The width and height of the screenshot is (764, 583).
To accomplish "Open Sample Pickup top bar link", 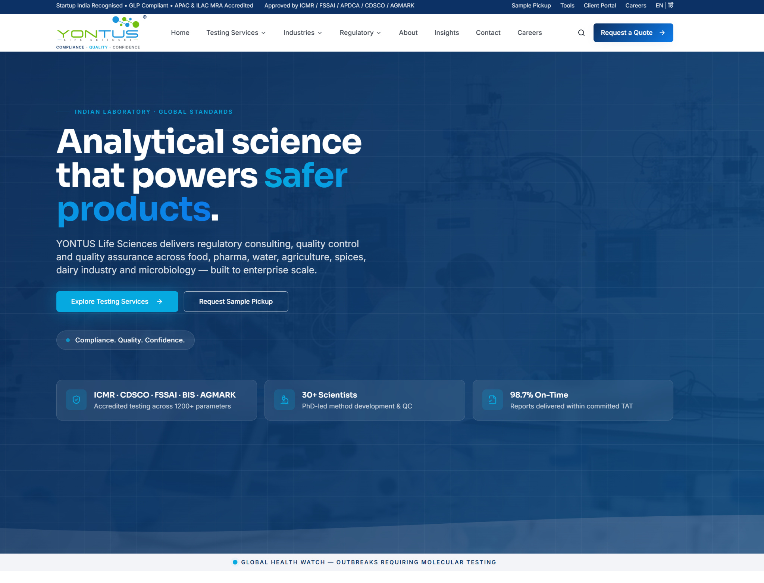I will click(531, 6).
